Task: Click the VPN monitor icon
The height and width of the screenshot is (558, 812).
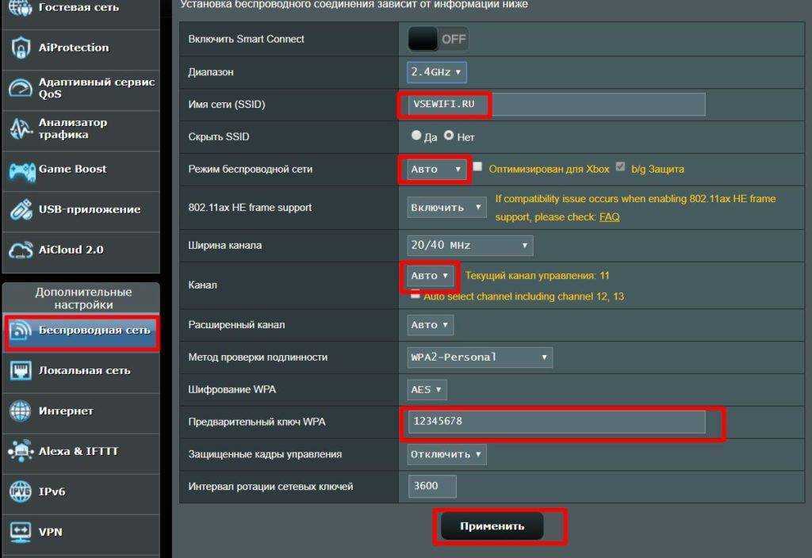Action: coord(20,532)
